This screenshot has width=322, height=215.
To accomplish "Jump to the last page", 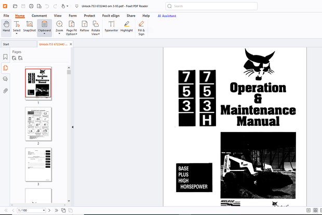I will (x=56, y=210).
